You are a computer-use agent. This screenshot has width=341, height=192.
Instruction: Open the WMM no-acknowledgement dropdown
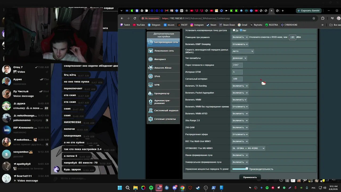tap(240, 107)
